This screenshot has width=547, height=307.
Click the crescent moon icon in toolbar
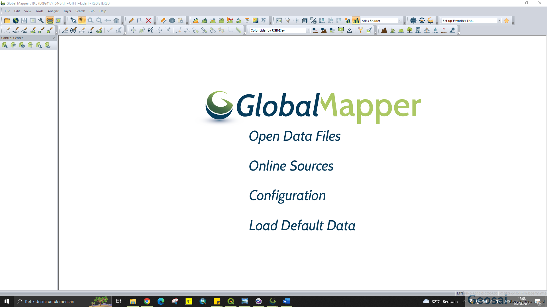[x=430, y=20]
